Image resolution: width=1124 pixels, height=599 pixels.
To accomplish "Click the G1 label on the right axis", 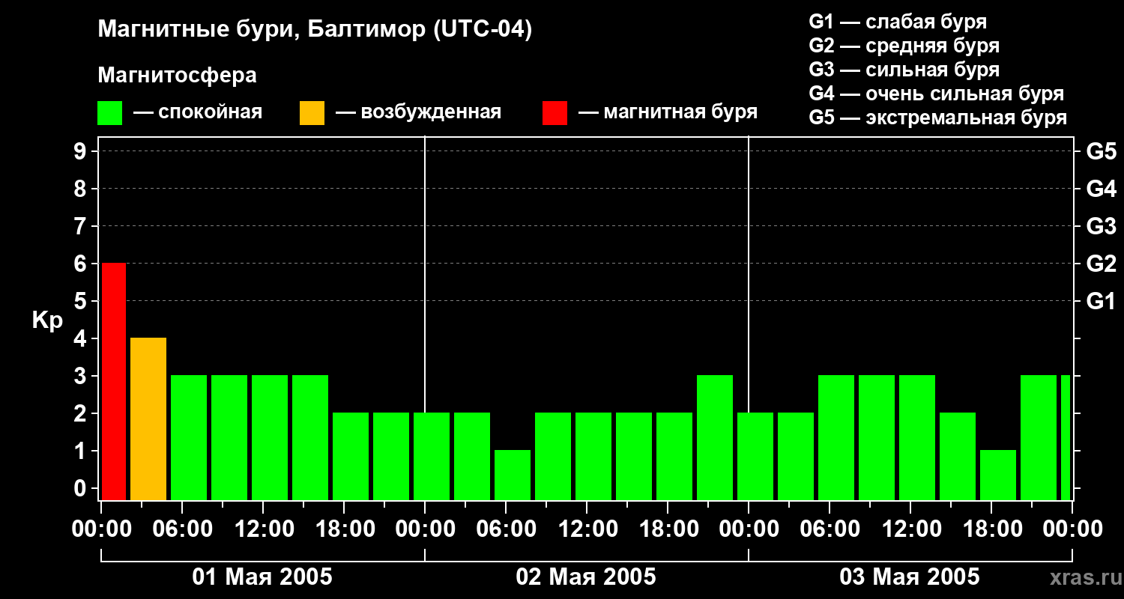I will 1102,302.
